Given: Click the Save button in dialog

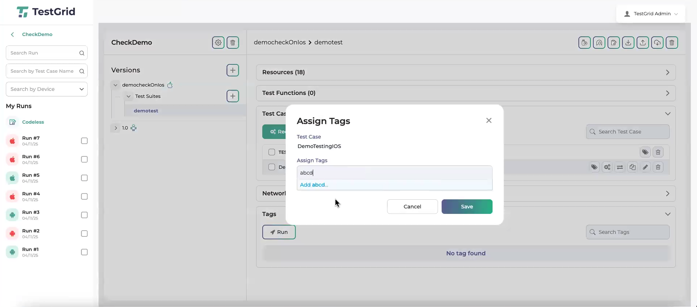Looking at the screenshot, I should coord(467,207).
